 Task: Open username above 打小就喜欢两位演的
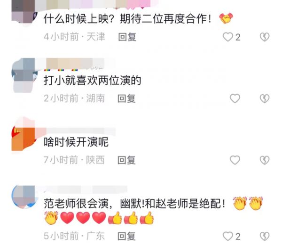click(x=76, y=64)
